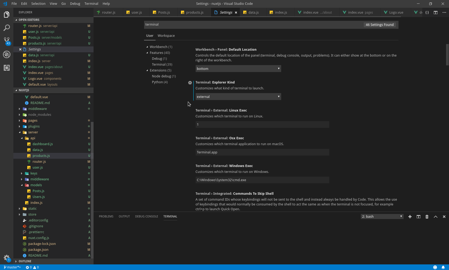Maximize the panel with up chevron
Image resolution: width=449 pixels, height=270 pixels.
click(x=436, y=217)
